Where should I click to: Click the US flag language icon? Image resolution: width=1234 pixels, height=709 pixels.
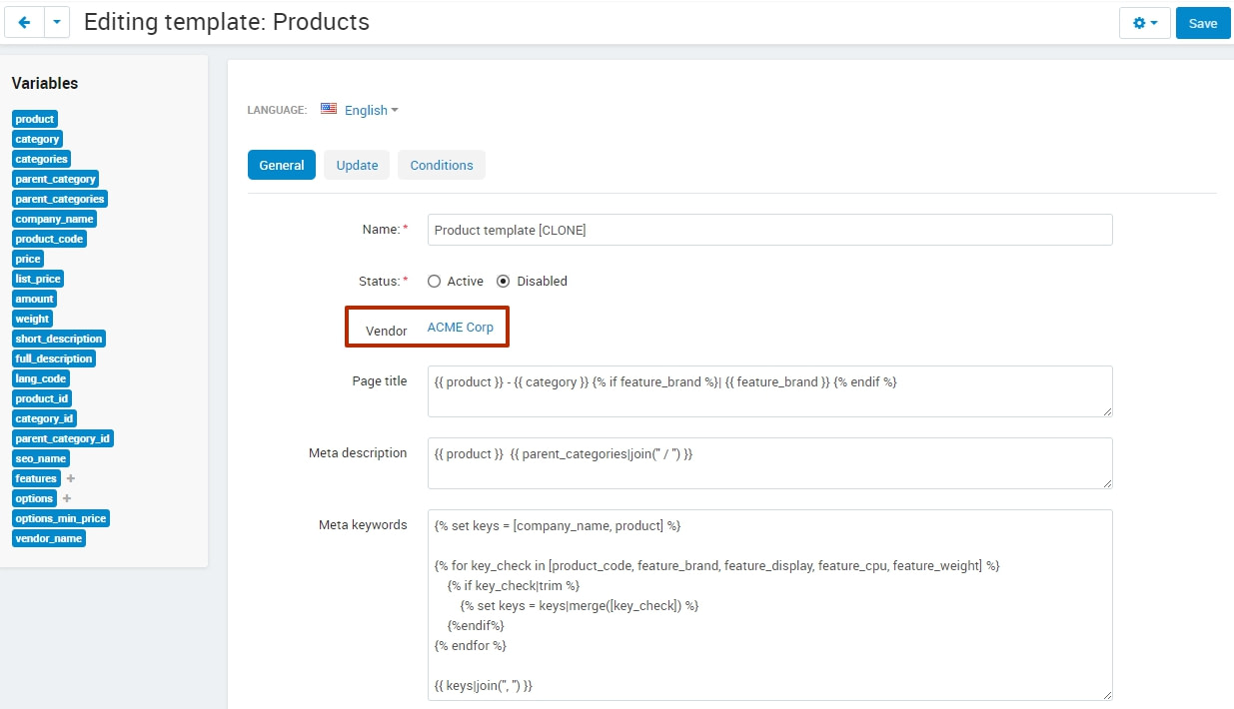pos(329,109)
